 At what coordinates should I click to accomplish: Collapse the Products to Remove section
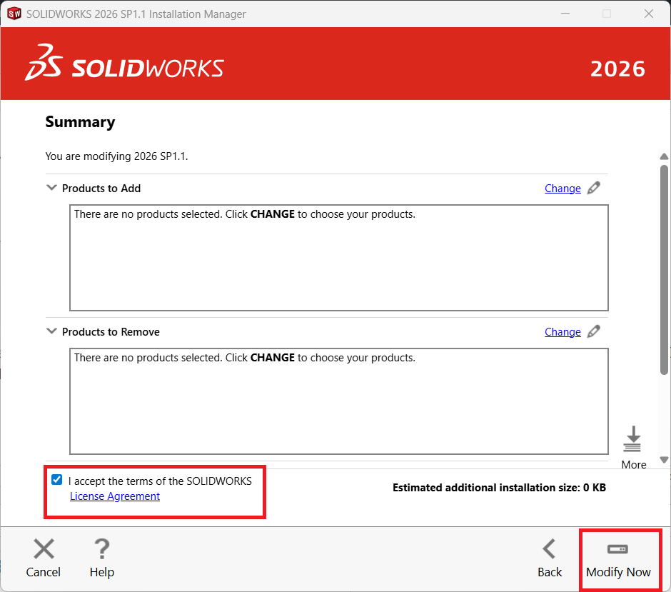point(51,331)
